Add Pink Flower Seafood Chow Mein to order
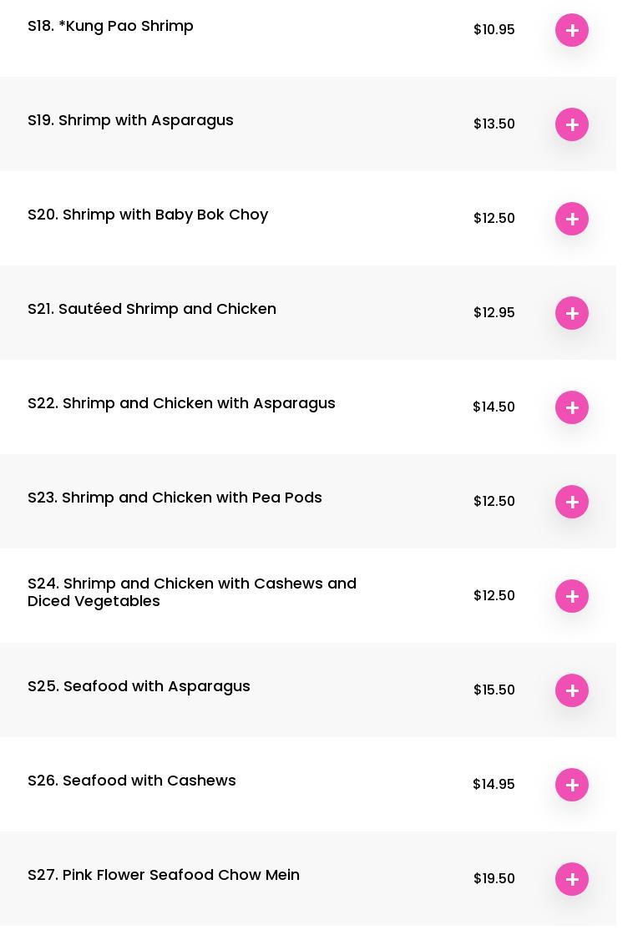 pyautogui.click(x=572, y=879)
